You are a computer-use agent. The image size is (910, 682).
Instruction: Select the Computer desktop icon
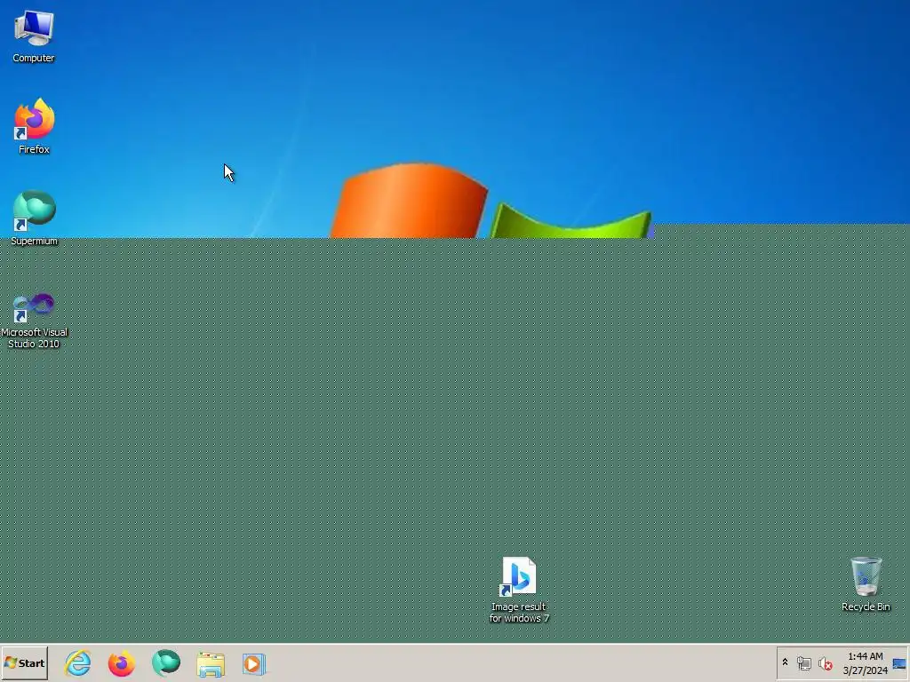34,36
